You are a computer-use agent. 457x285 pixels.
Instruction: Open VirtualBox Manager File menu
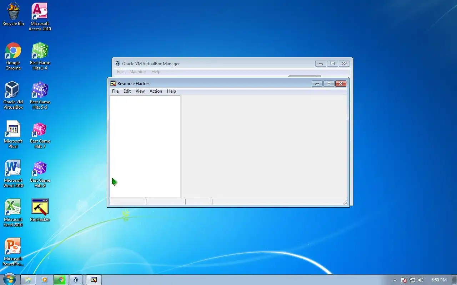pos(120,72)
